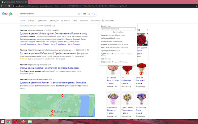198x124 pixels.
Task: Toggle the GeoGeoMax extension button
Action: point(108,21)
